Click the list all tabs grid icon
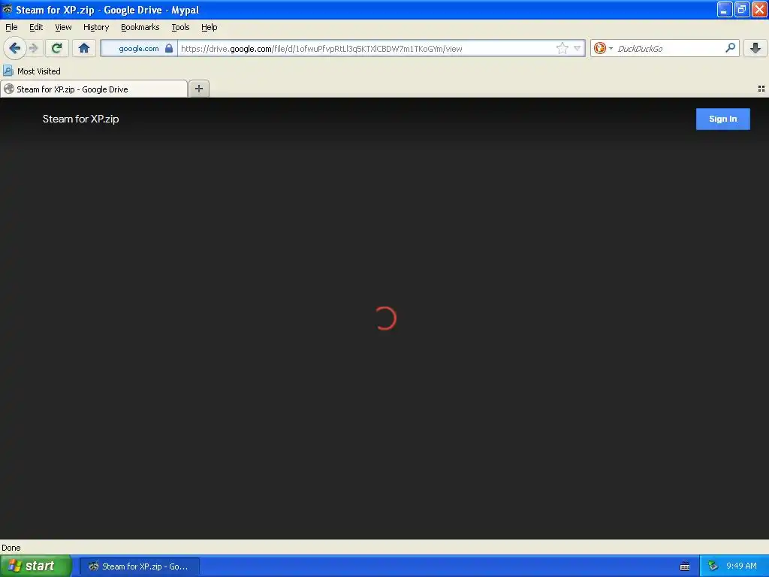The height and width of the screenshot is (577, 769). coord(761,89)
